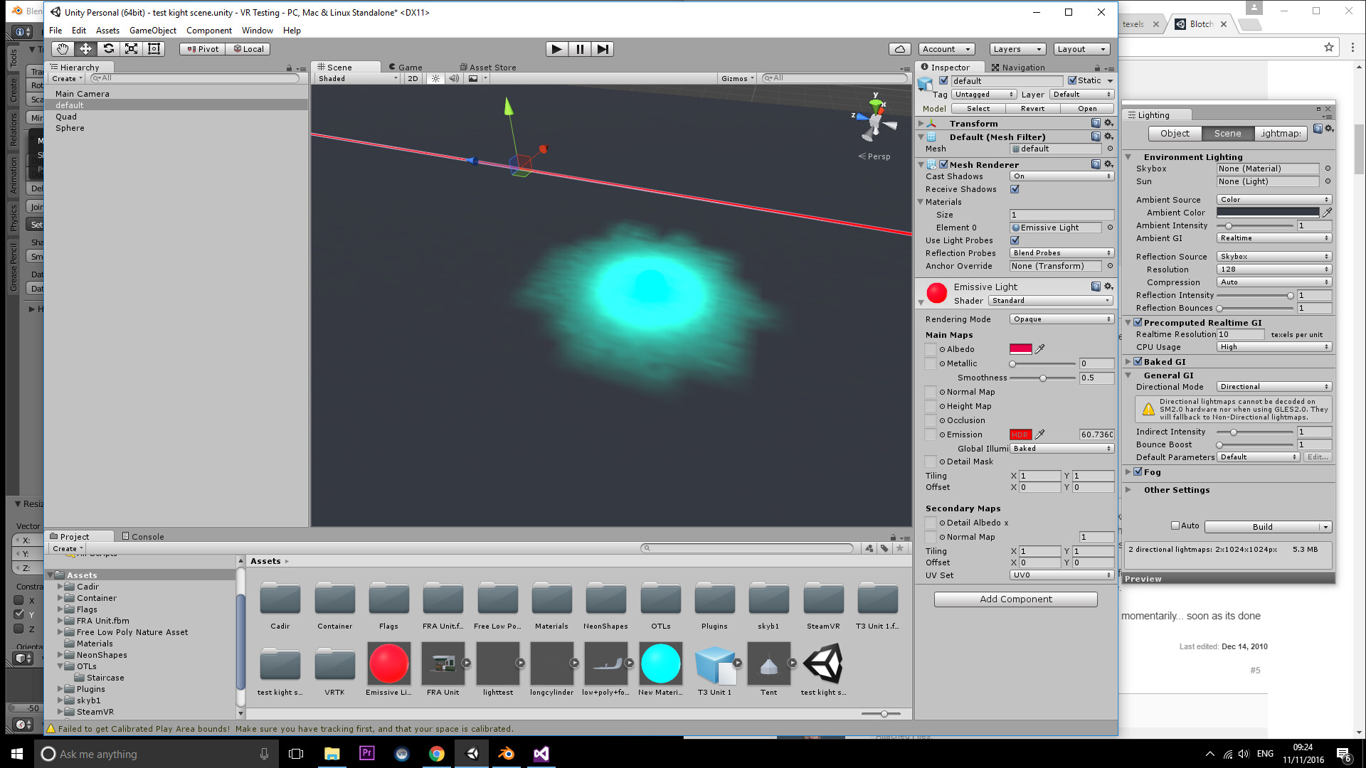Pick emission color using the eyedropper icon

1040,434
